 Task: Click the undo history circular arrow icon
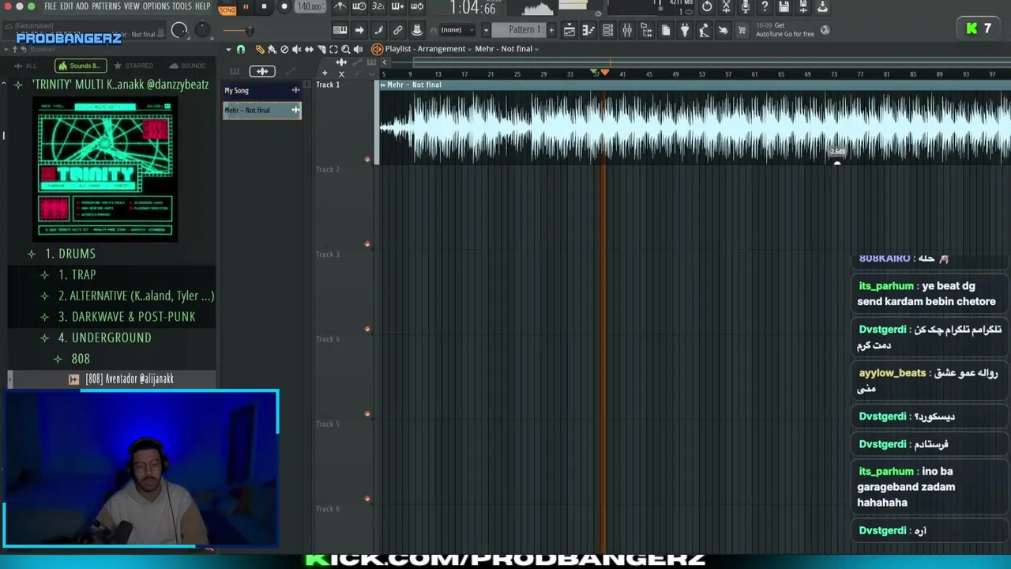(x=707, y=7)
